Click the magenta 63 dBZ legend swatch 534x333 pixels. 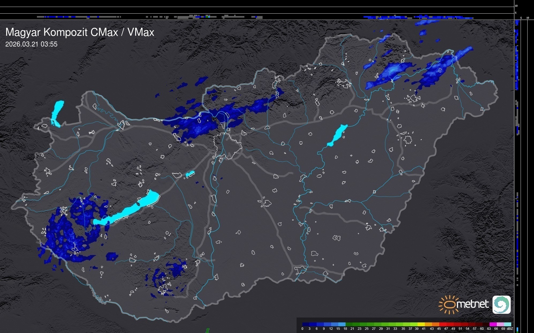point(493,324)
